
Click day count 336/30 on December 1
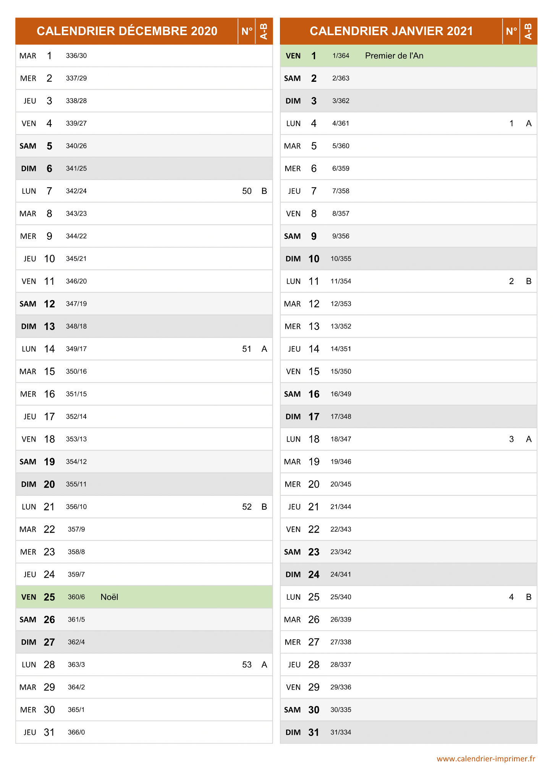[76, 56]
